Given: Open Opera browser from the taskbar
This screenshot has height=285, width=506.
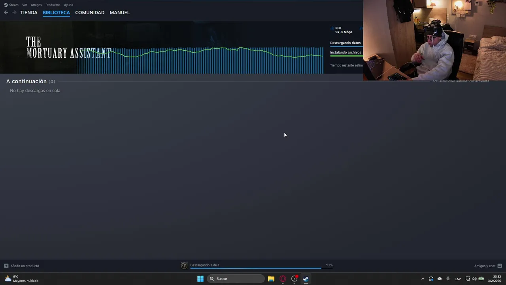Looking at the screenshot, I should point(283,279).
